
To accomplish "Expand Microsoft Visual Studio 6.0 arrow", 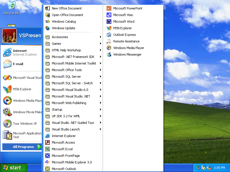I will point(100,90).
